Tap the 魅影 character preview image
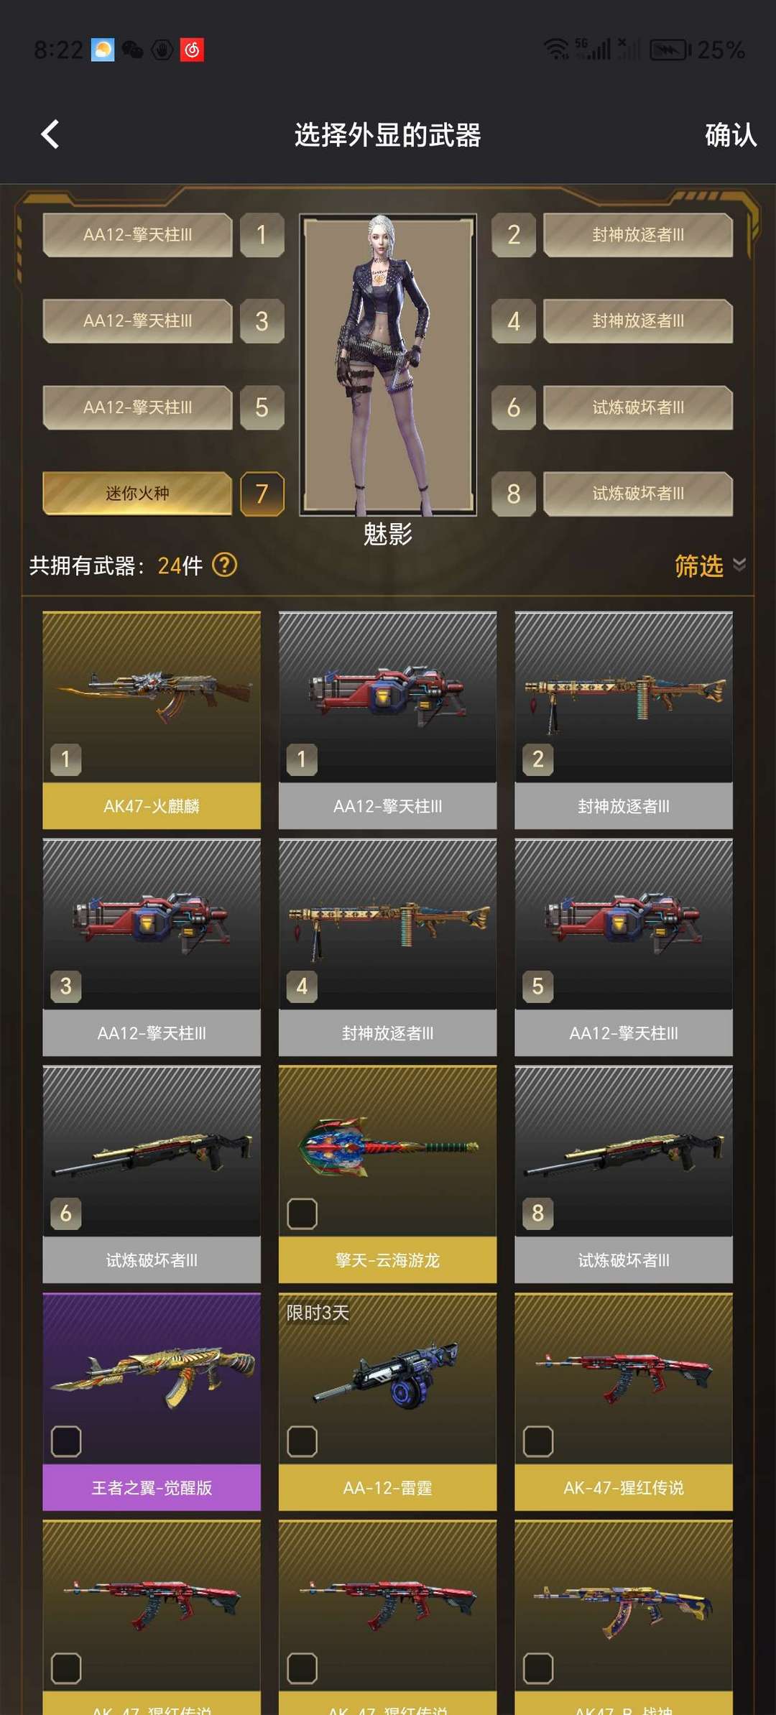Viewport: 776px width, 1715px height. coord(388,365)
